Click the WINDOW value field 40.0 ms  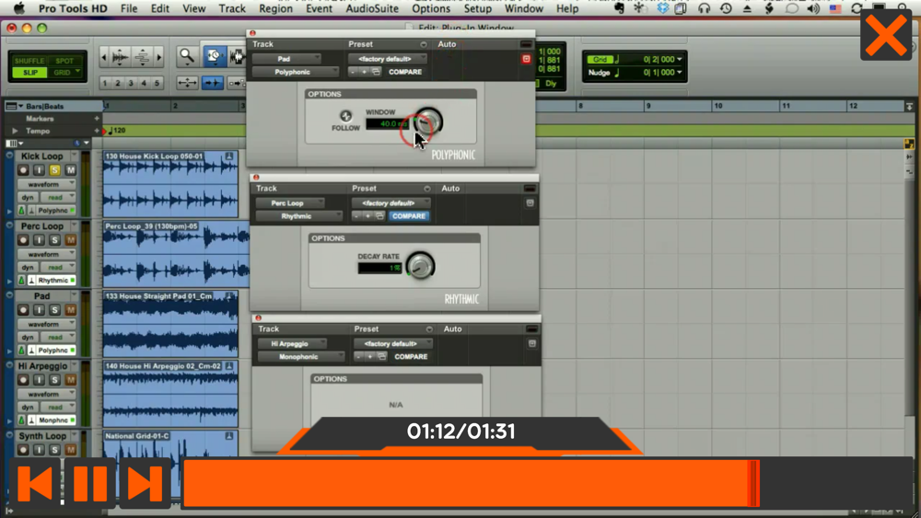point(387,124)
